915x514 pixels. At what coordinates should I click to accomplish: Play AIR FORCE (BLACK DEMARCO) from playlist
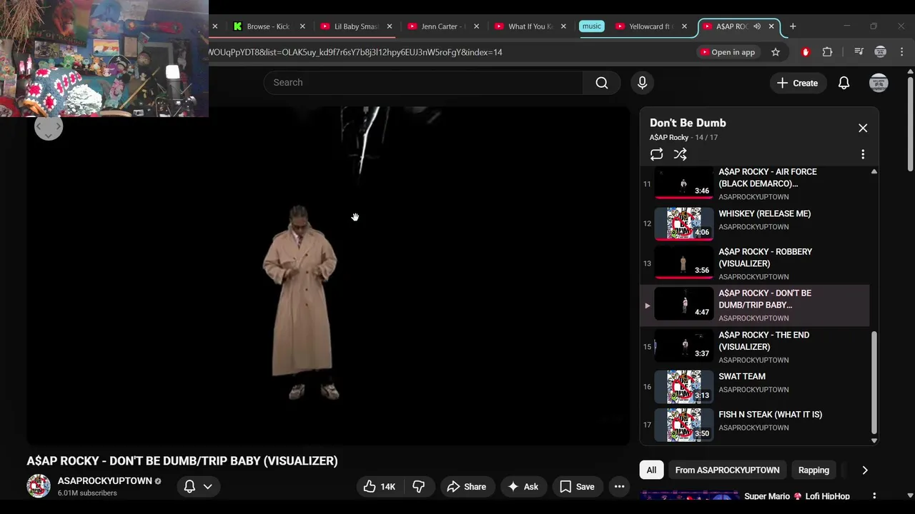click(754, 184)
